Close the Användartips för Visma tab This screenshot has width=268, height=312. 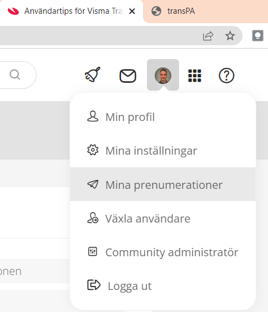pyautogui.click(x=132, y=12)
